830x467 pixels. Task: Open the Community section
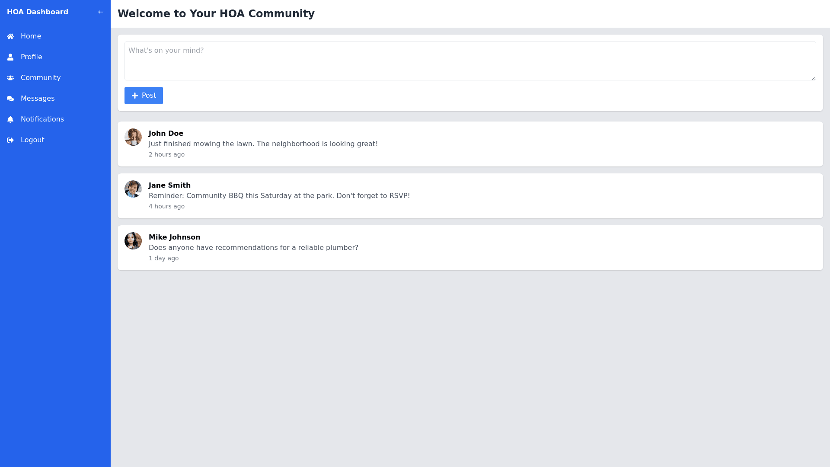coord(41,78)
